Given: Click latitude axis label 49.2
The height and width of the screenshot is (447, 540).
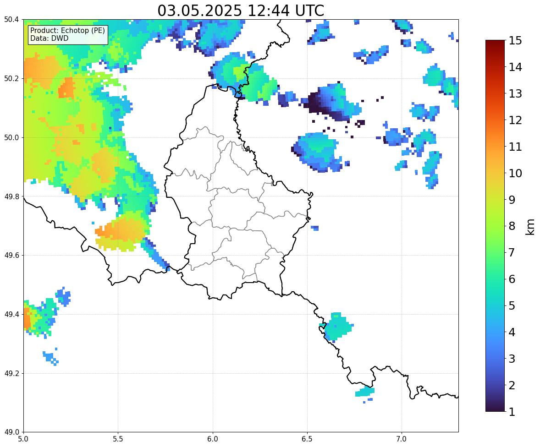Looking at the screenshot, I should click(11, 373).
